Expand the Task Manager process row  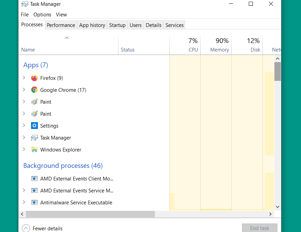tap(24, 137)
